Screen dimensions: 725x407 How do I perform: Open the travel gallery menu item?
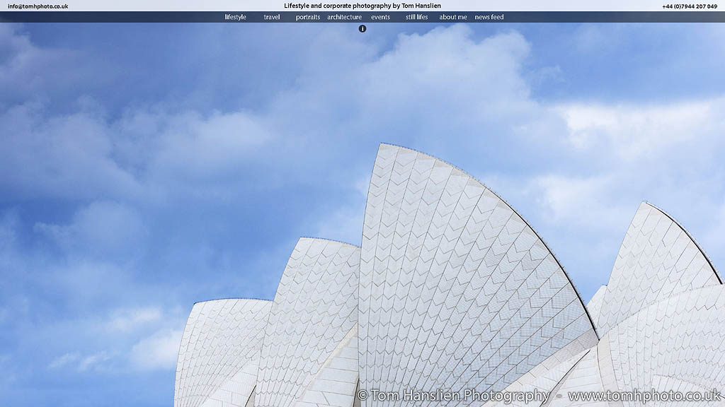point(272,17)
